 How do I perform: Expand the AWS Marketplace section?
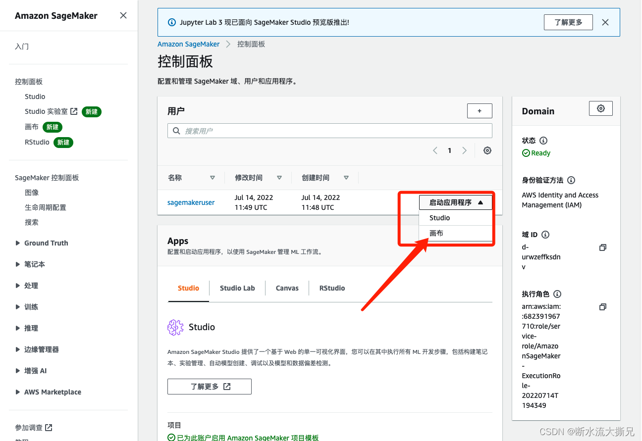click(18, 392)
